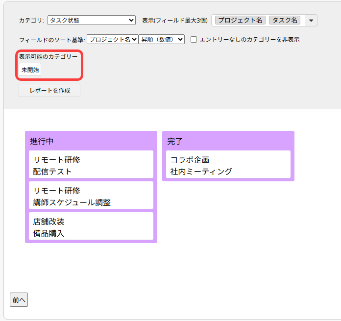Toggle エントリーなしのカテゴリーを非表示 checkbox

194,40
